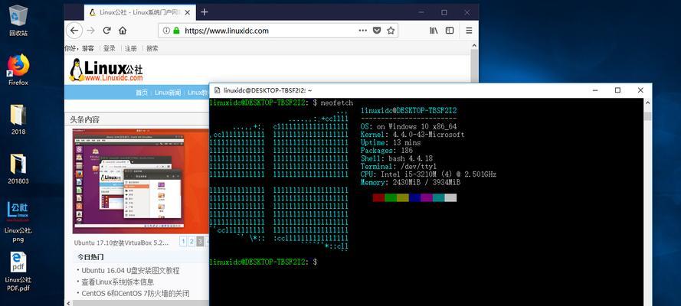Click the terminal's vertical scrollbar thumb
681x306 pixels.
(x=647, y=116)
